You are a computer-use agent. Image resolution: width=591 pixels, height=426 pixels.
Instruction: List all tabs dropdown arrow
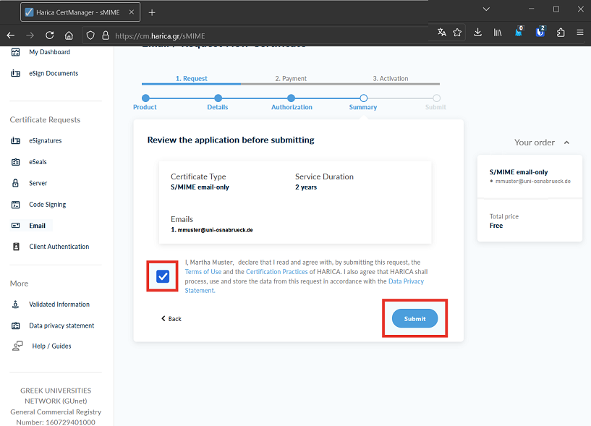click(486, 9)
